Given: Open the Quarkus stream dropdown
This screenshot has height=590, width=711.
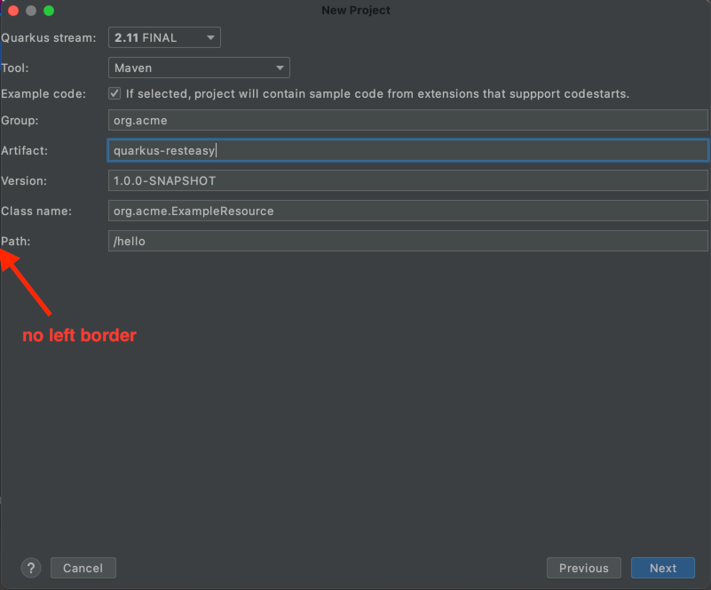Looking at the screenshot, I should point(164,37).
